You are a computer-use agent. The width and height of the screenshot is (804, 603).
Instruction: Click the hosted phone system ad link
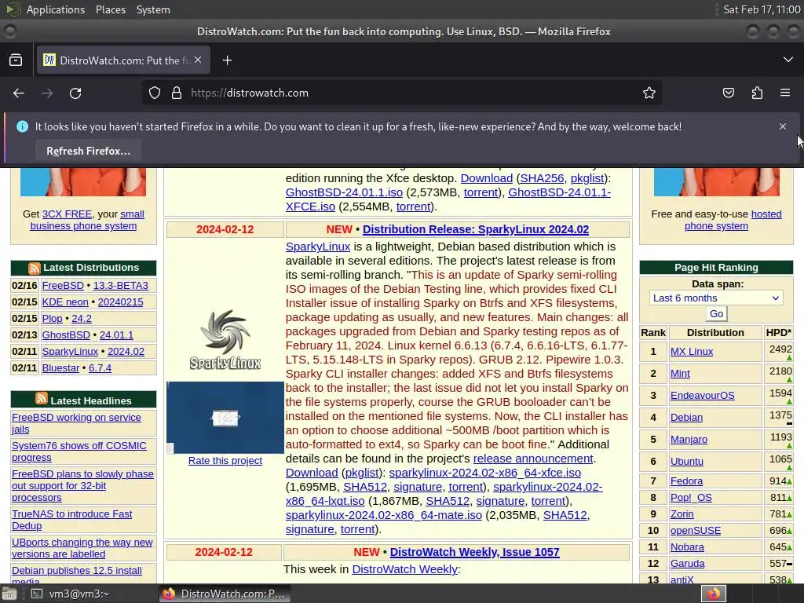(733, 220)
